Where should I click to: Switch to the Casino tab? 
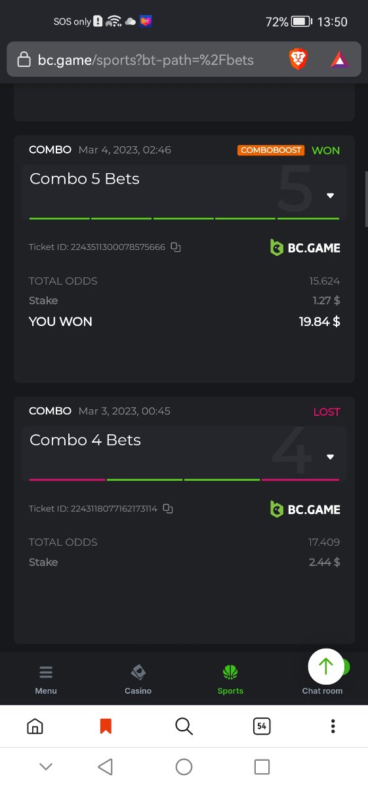click(138, 680)
